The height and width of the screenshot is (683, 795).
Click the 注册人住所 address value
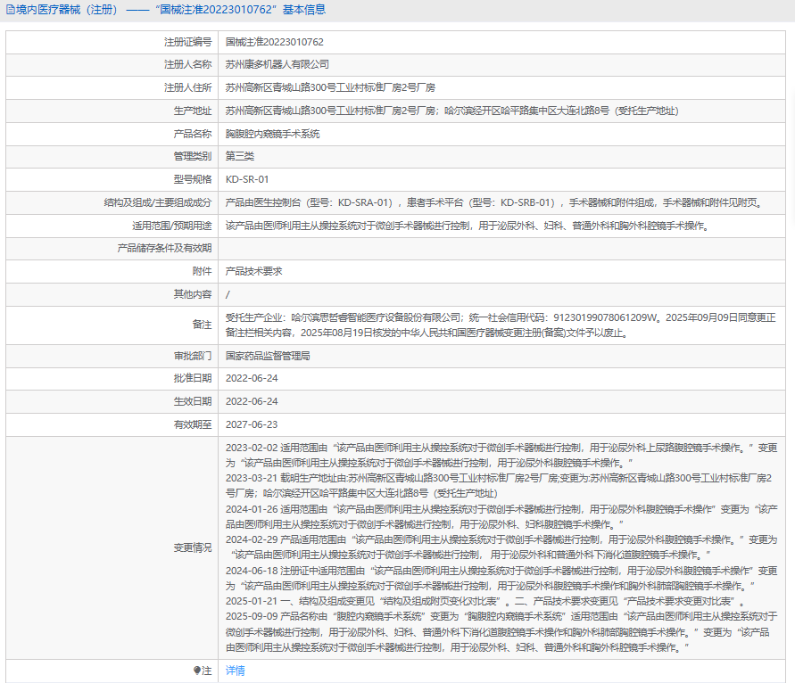pyautogui.click(x=330, y=87)
